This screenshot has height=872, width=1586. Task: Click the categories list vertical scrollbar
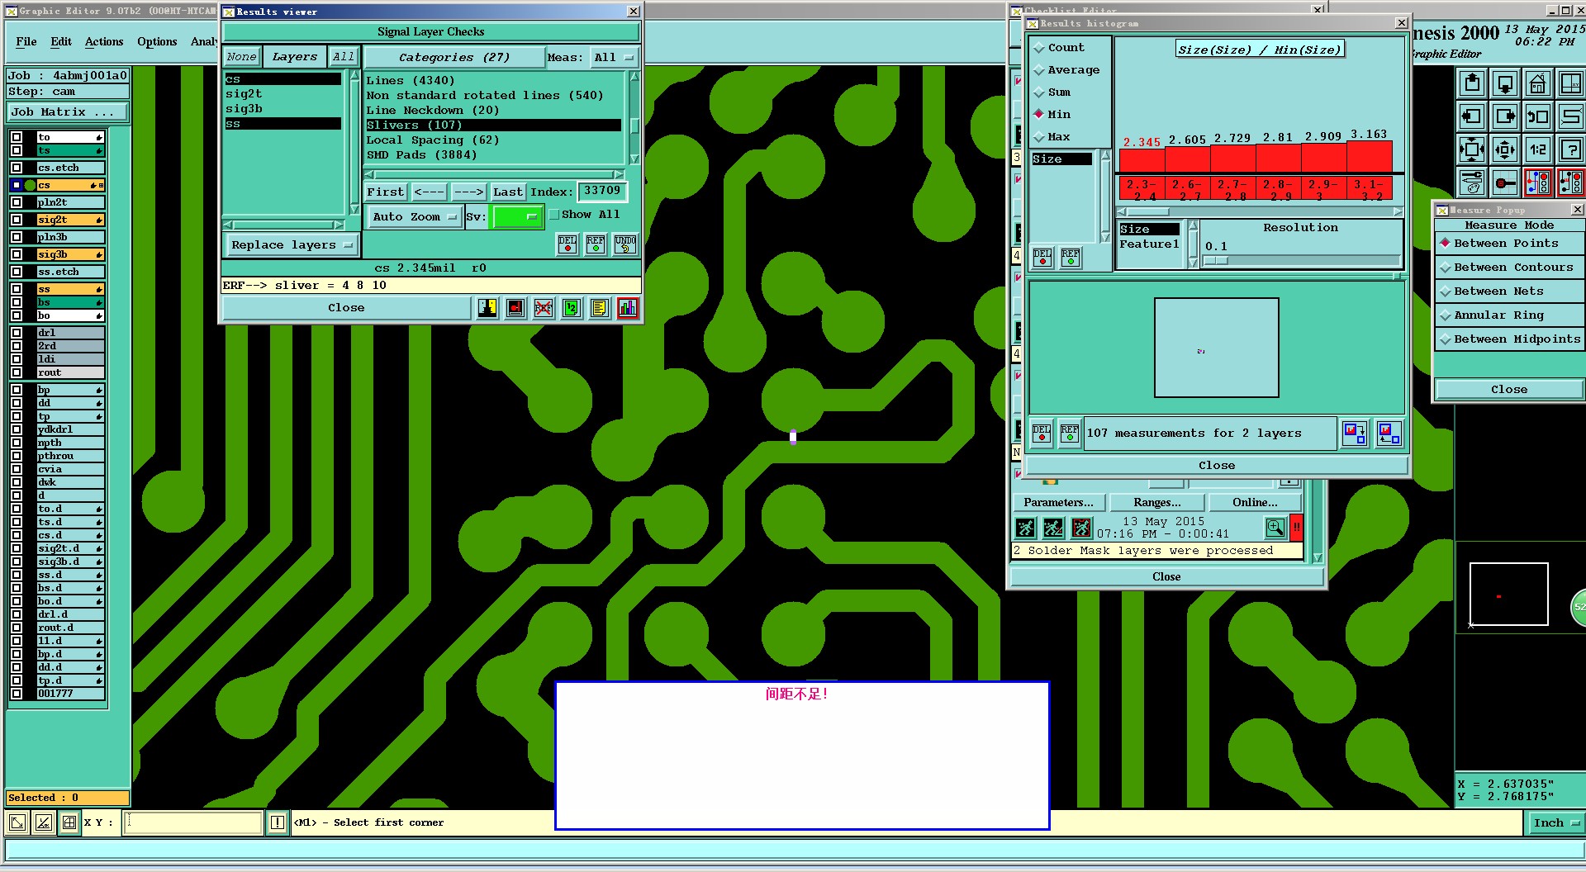(x=634, y=118)
